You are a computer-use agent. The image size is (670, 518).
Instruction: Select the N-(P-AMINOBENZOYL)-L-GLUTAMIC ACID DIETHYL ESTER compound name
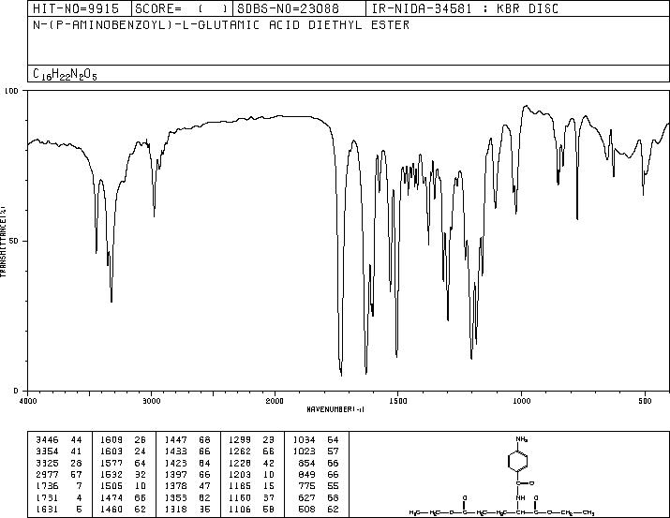[x=221, y=25]
